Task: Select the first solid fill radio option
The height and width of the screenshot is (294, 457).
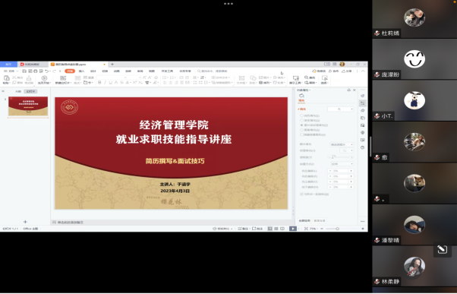Action: [x=301, y=115]
